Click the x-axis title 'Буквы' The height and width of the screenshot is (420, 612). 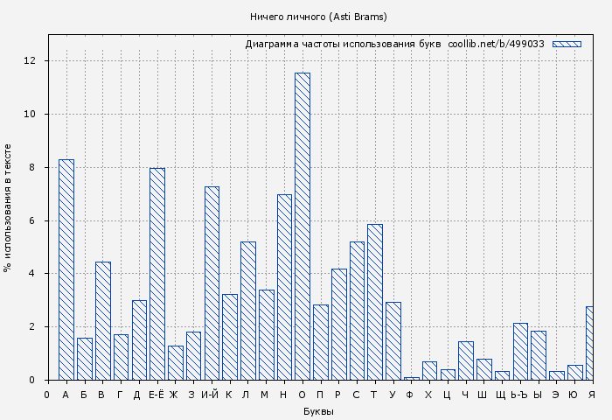[318, 411]
